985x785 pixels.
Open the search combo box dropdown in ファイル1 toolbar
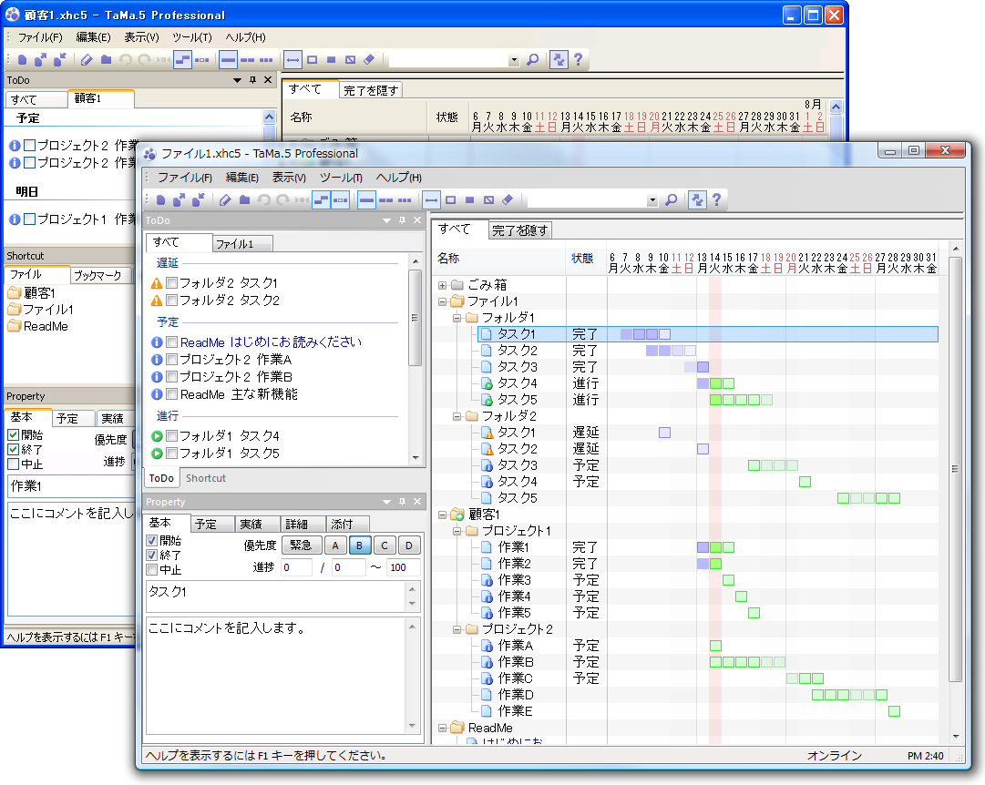652,200
